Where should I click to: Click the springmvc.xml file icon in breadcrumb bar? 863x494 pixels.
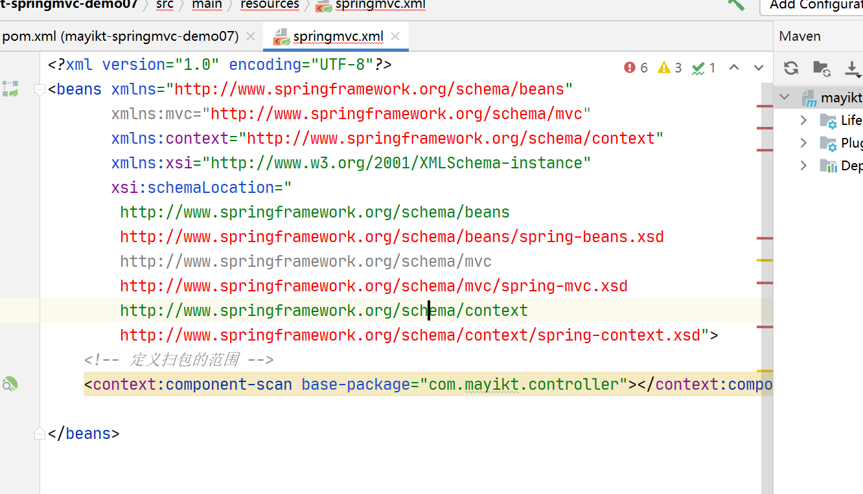coord(323,5)
